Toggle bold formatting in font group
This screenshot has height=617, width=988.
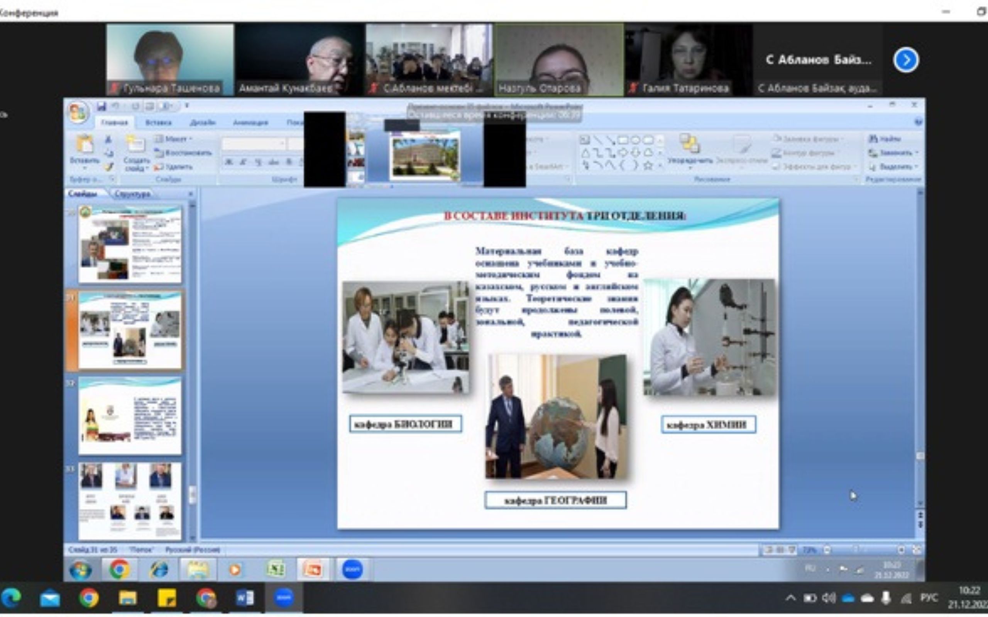228,162
